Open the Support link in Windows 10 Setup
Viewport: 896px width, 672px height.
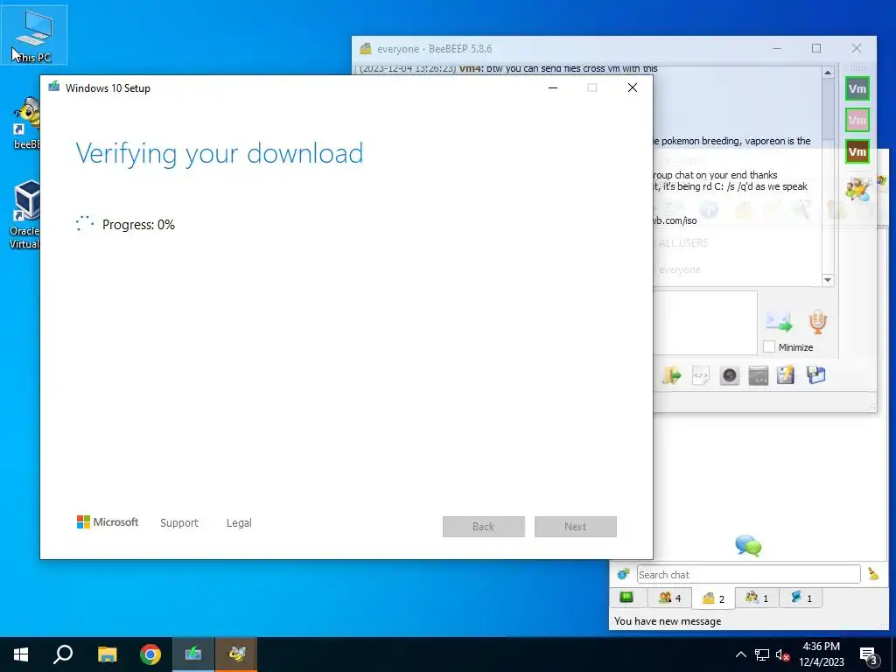click(x=179, y=523)
